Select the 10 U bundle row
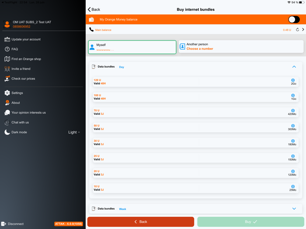This screenshot has height=229, width=306. pyautogui.click(x=195, y=188)
